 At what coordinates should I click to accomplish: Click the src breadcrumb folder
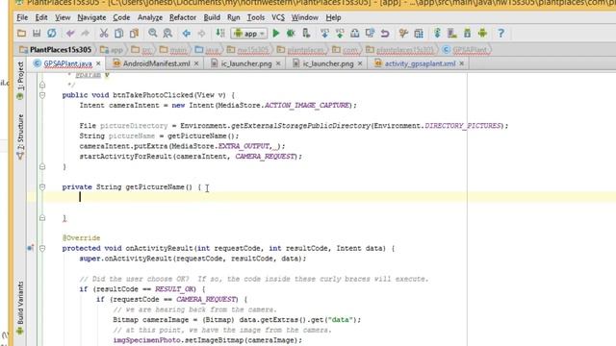pos(142,50)
